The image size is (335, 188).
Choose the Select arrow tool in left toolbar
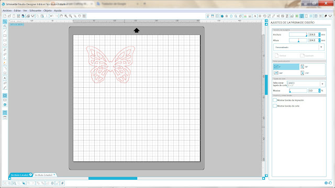[x=5, y=21]
